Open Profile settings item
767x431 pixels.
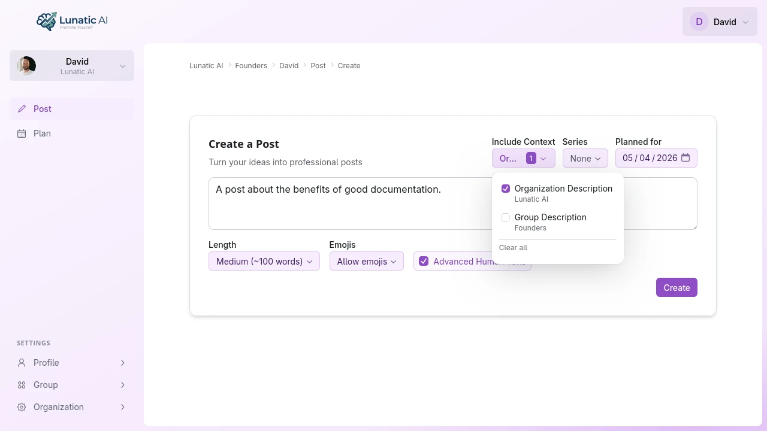coord(72,363)
